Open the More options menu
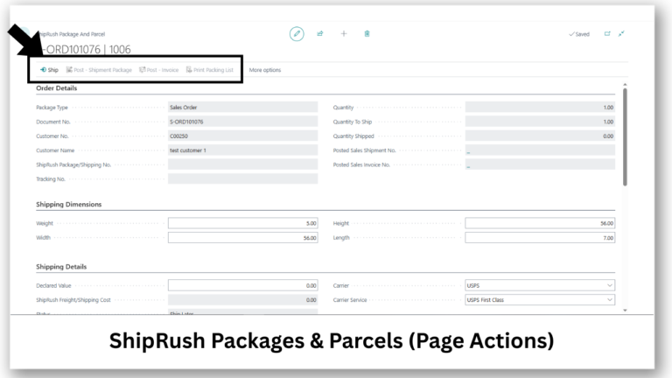Viewport: 672px width, 378px height. (x=265, y=70)
